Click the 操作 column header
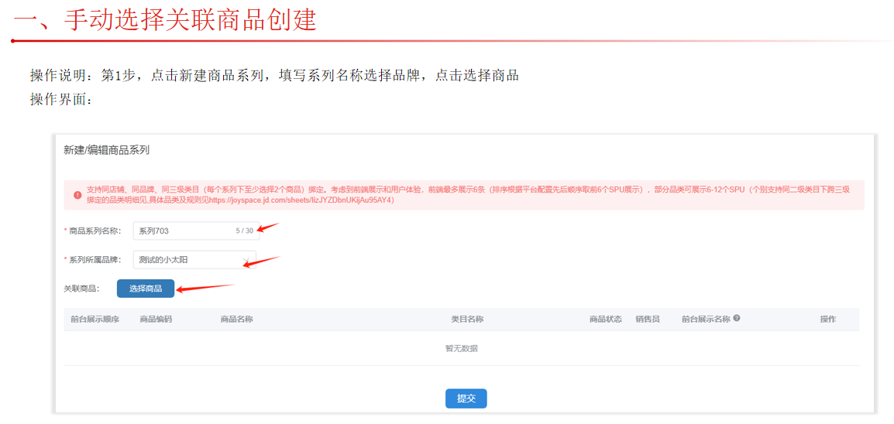Viewport: 894px width, 424px height. (x=827, y=319)
